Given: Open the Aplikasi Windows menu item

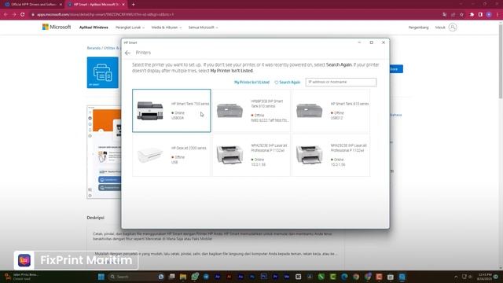Looking at the screenshot, I should tap(94, 28).
